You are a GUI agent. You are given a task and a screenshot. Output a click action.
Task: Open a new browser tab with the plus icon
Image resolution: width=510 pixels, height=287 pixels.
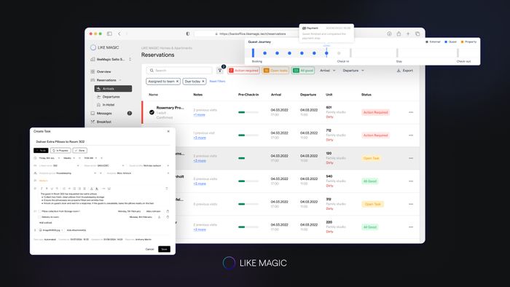click(x=408, y=34)
